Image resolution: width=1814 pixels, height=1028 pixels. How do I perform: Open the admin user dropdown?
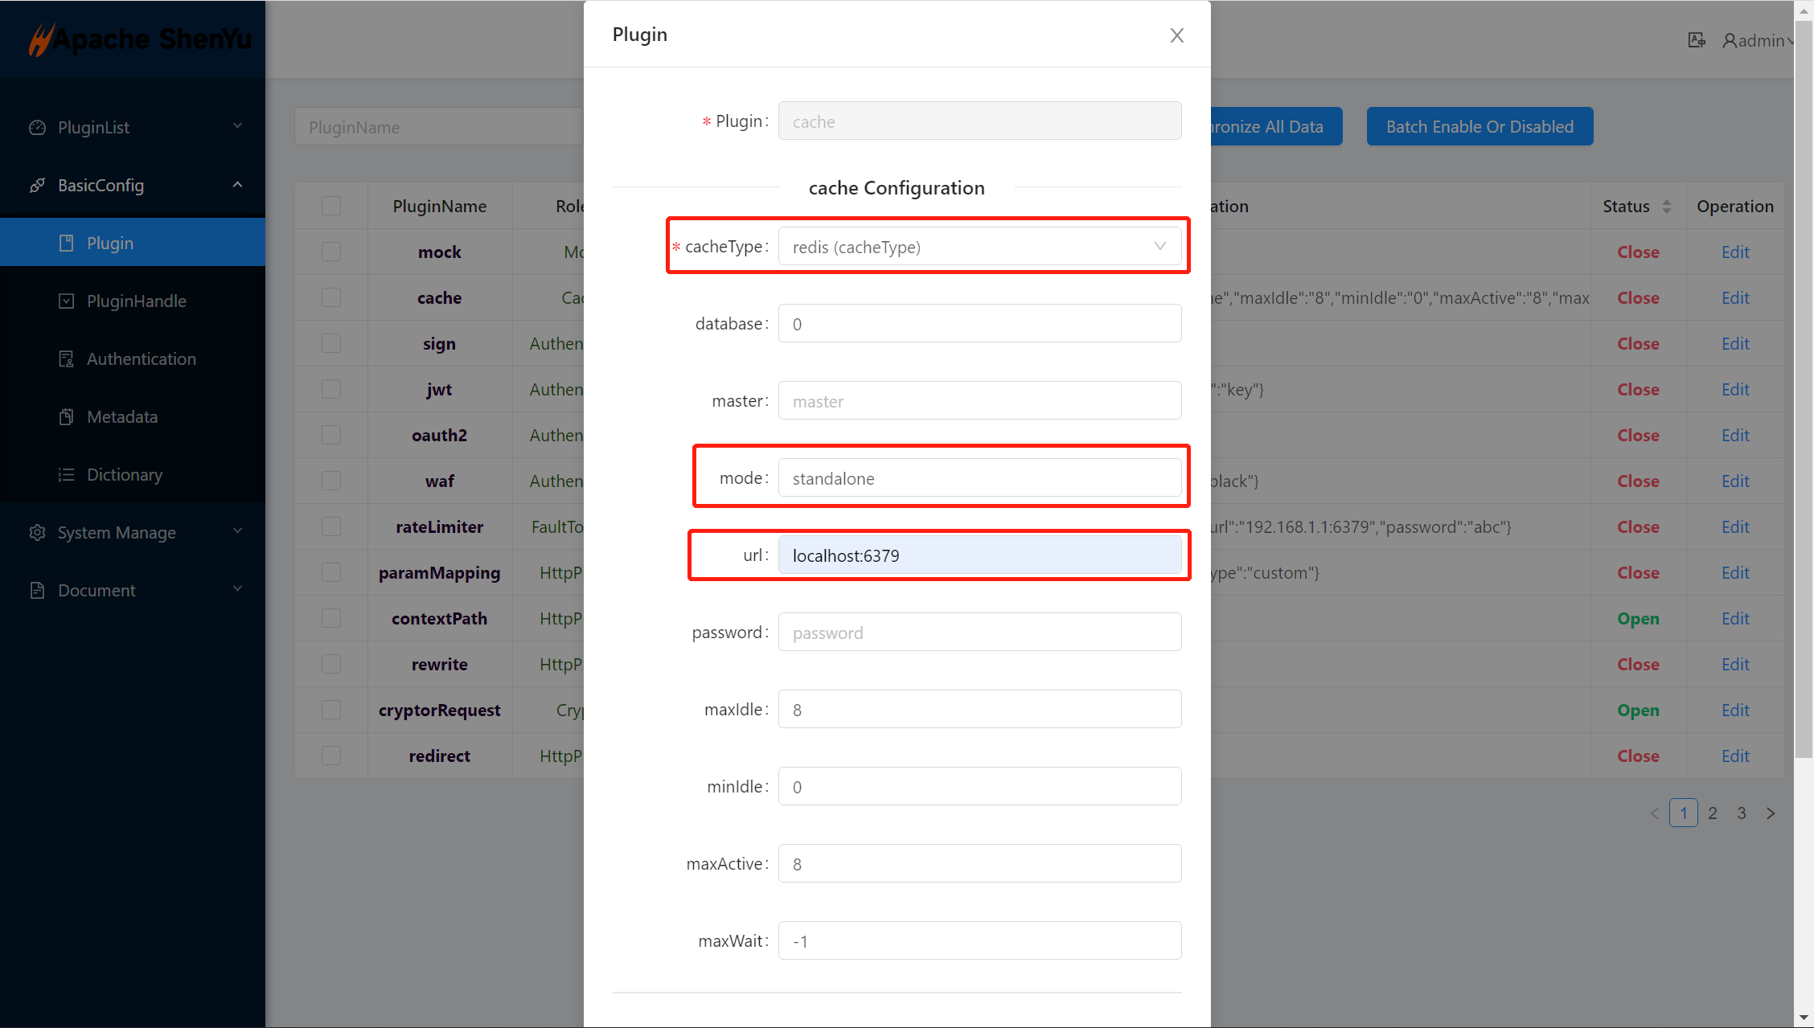(x=1759, y=40)
